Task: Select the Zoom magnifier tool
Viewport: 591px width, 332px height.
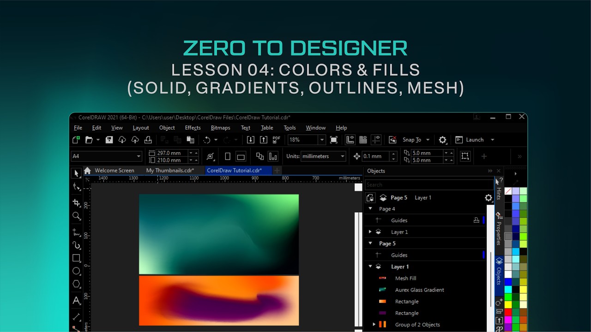Action: coord(77,216)
